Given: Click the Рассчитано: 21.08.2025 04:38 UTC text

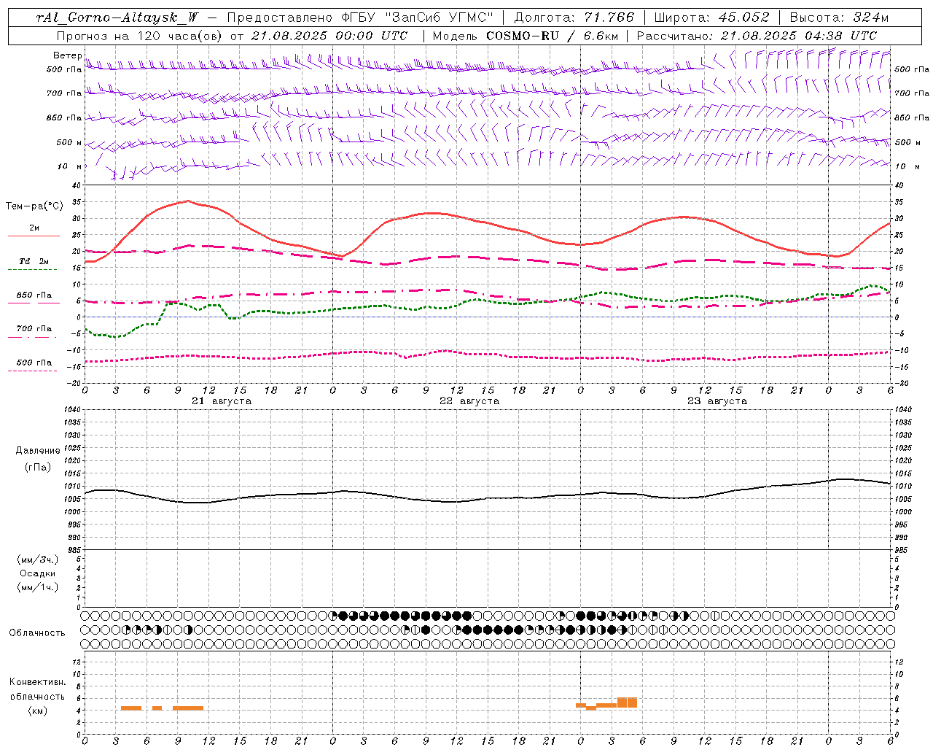Looking at the screenshot, I should pyautogui.click(x=757, y=36).
